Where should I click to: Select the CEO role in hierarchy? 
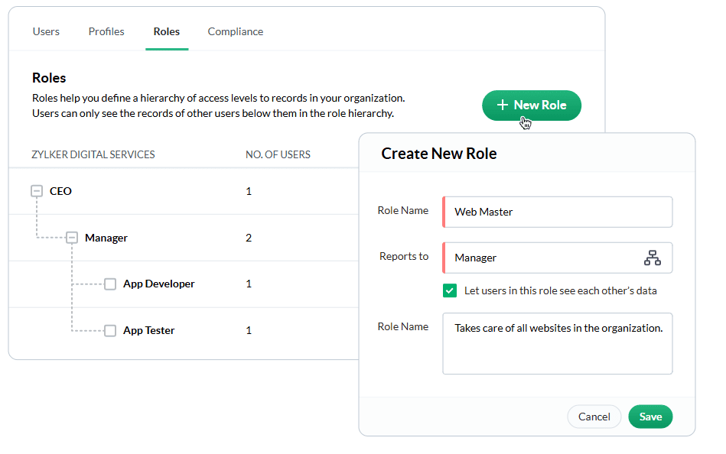pyautogui.click(x=60, y=191)
